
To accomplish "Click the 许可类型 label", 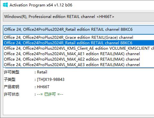I will (12, 72).
